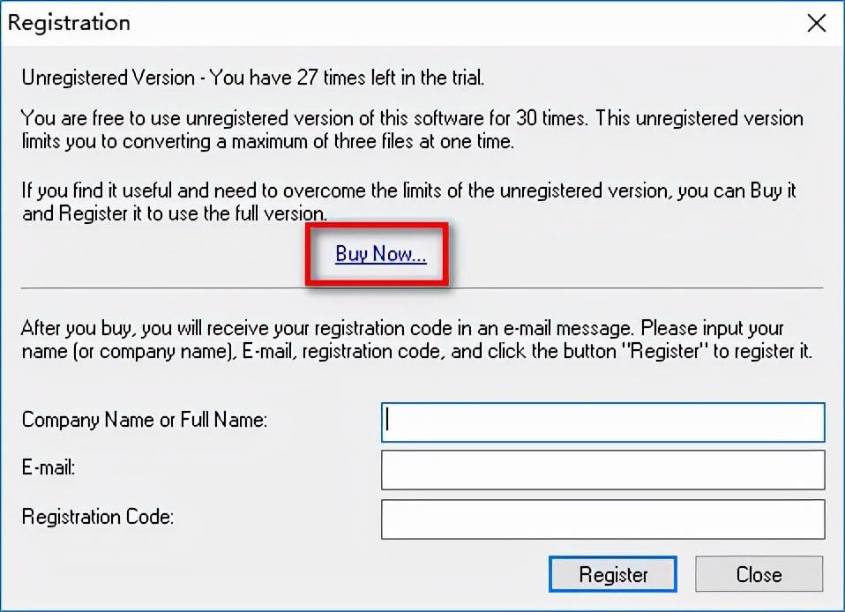Viewport: 845px width, 612px height.
Task: Click the 'After you buy' instruction paragraph
Action: (x=416, y=340)
